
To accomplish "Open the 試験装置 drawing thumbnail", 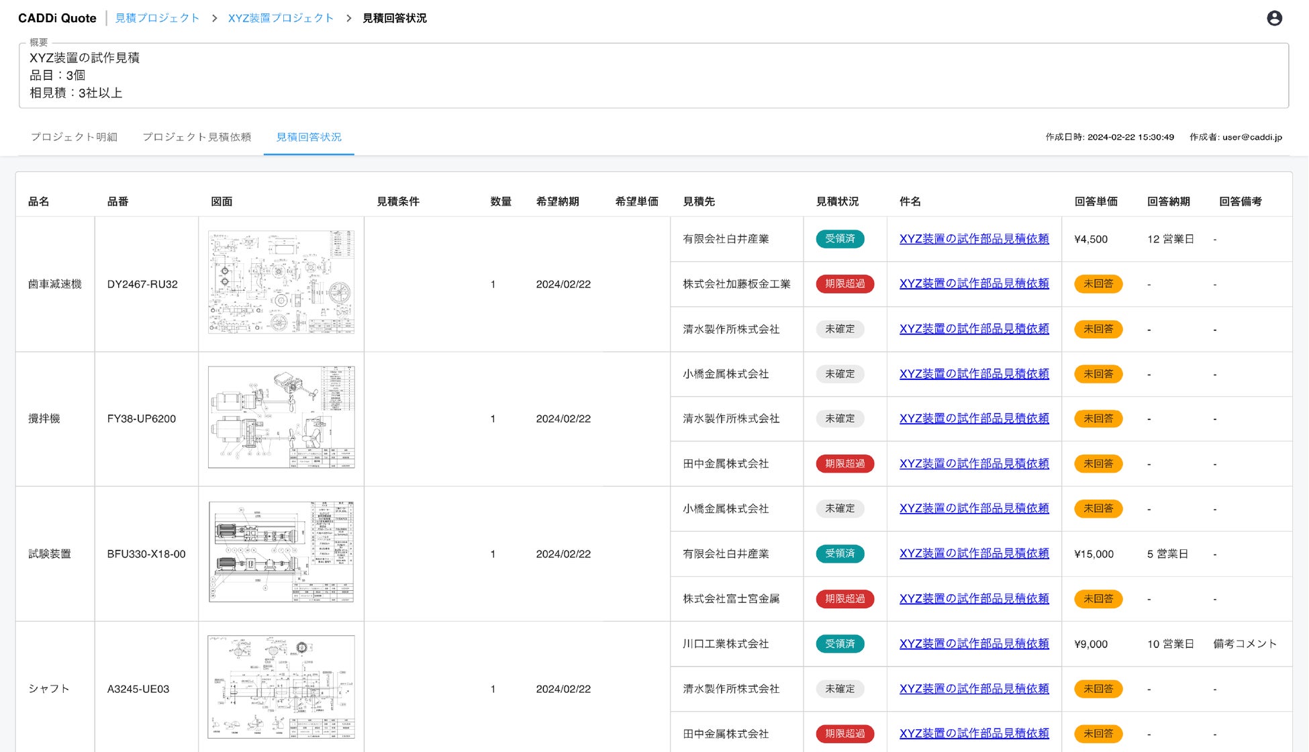I will [x=281, y=552].
